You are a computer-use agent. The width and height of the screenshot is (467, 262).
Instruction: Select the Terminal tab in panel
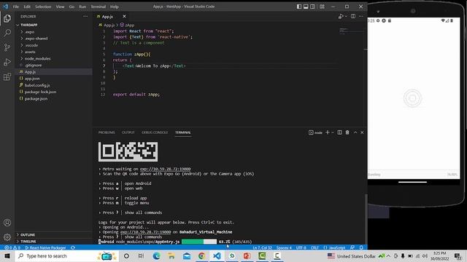pos(183,132)
